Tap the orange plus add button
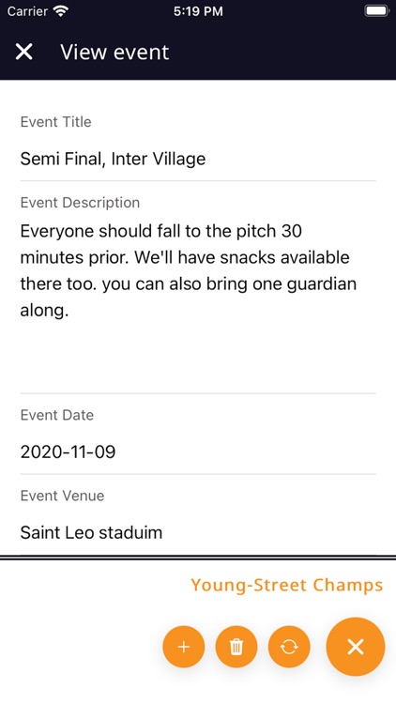Screen dimensions: 396x704 (184, 647)
